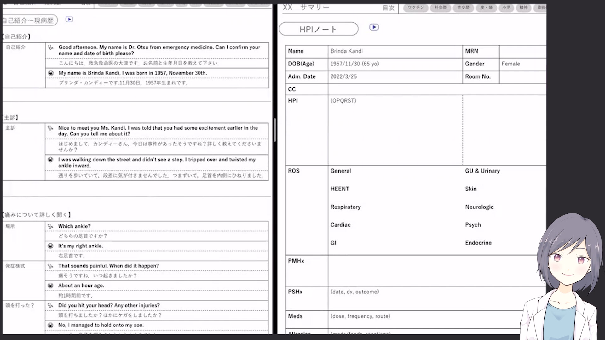This screenshot has width=605, height=340.
Task: Click the 目次 contents link
Action: [388, 8]
